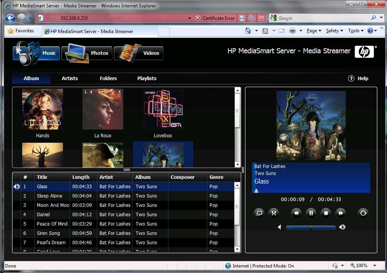Viewport: 387px width, 273px height.
Task: Open the address bar history dropdown
Action: tap(189, 18)
